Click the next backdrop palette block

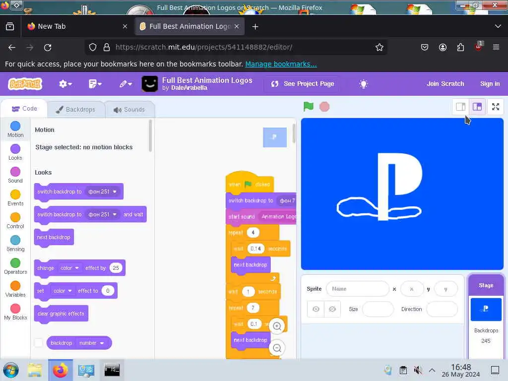tap(54, 238)
